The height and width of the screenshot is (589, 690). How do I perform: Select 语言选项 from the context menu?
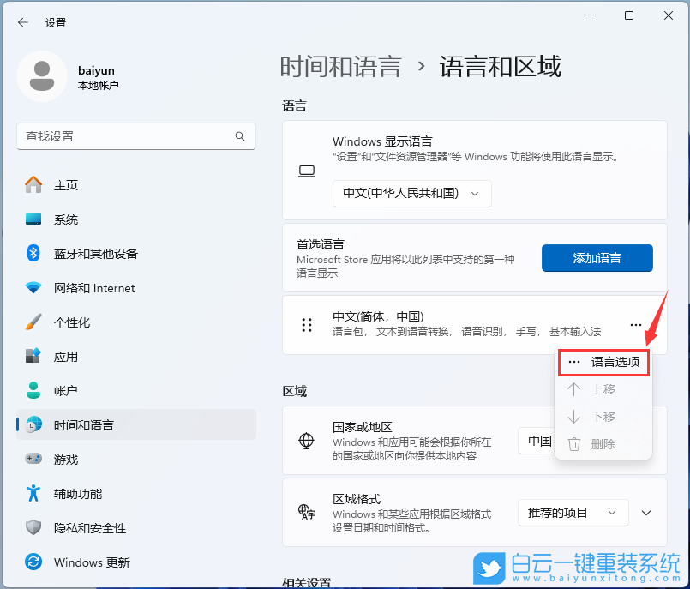[603, 362]
